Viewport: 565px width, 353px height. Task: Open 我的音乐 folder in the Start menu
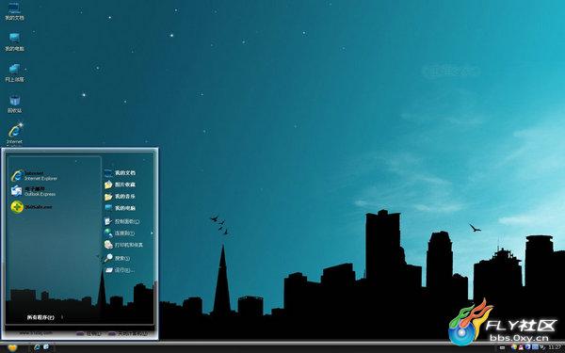click(120, 197)
